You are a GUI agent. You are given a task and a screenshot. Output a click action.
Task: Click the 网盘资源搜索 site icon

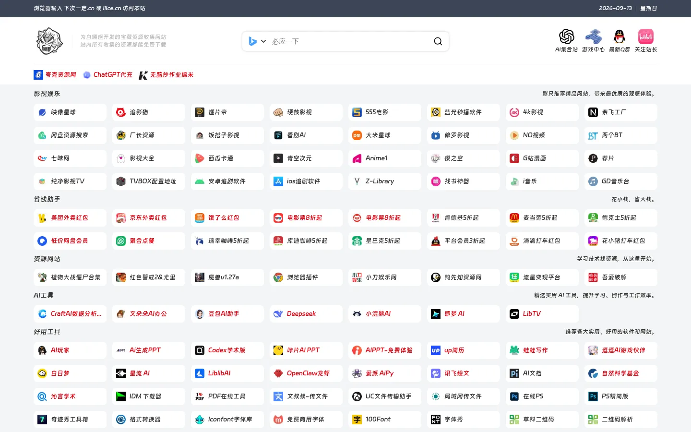pyautogui.click(x=42, y=135)
